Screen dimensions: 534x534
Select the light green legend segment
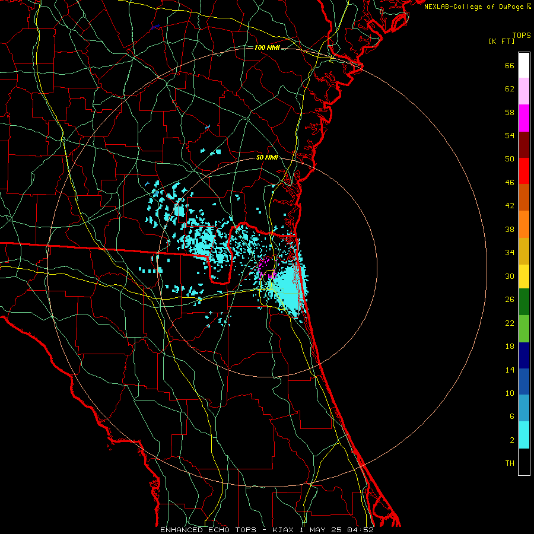pyautogui.click(x=524, y=329)
